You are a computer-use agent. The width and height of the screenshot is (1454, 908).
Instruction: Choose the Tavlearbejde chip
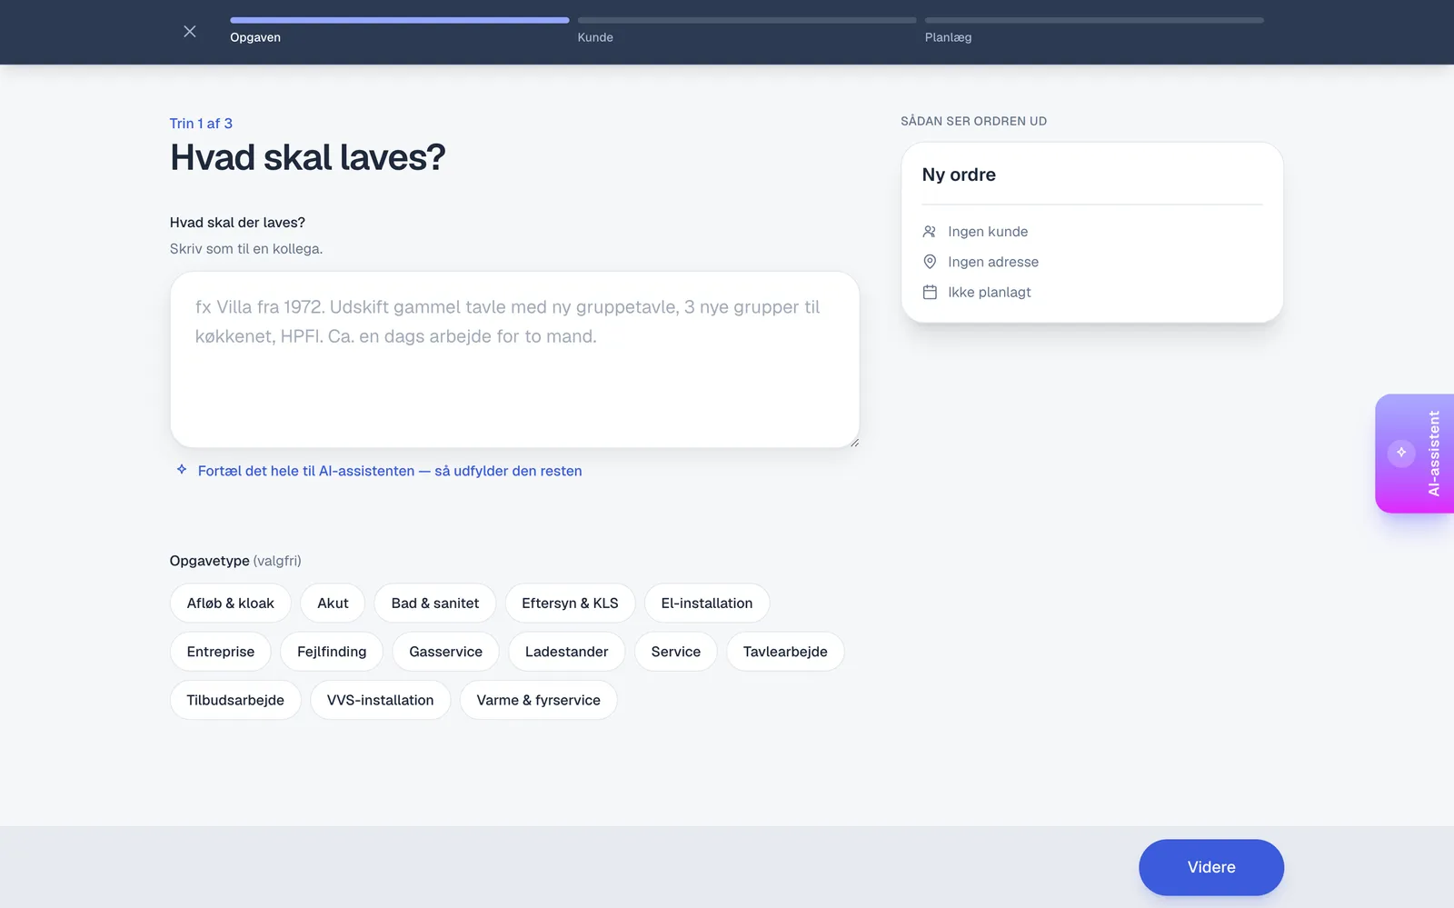(x=785, y=652)
